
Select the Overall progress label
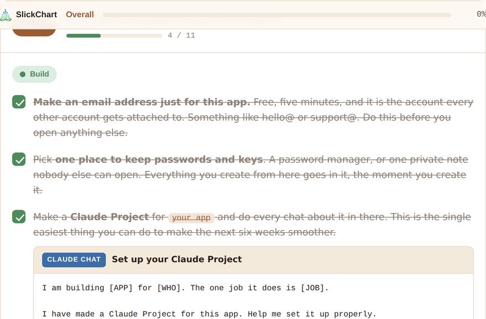[x=80, y=14]
